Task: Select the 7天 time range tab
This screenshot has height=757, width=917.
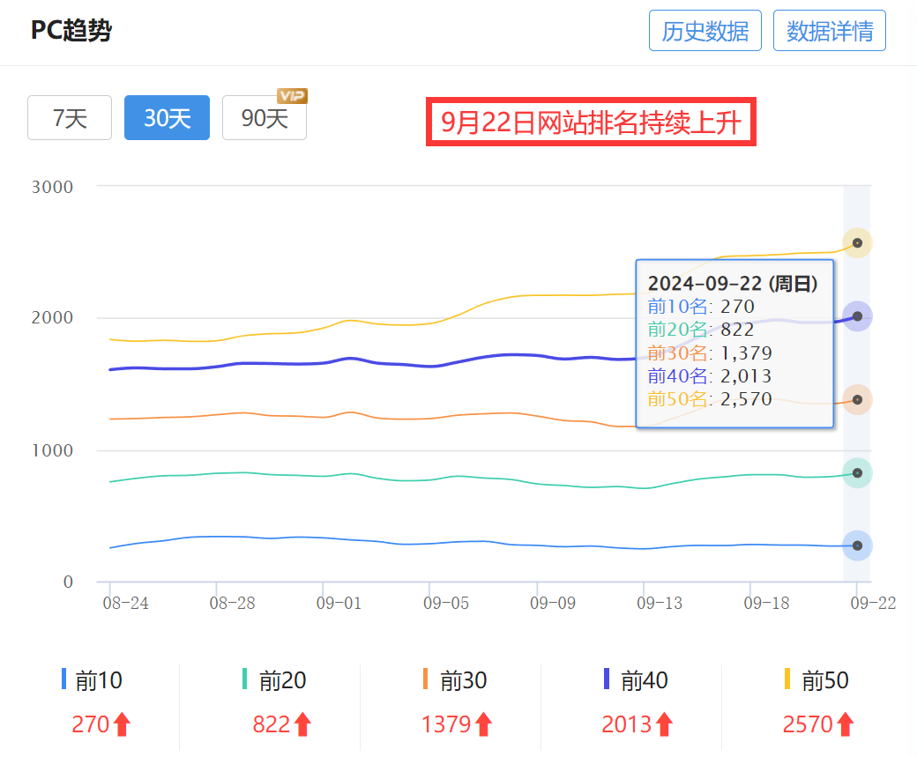Action: [x=70, y=117]
